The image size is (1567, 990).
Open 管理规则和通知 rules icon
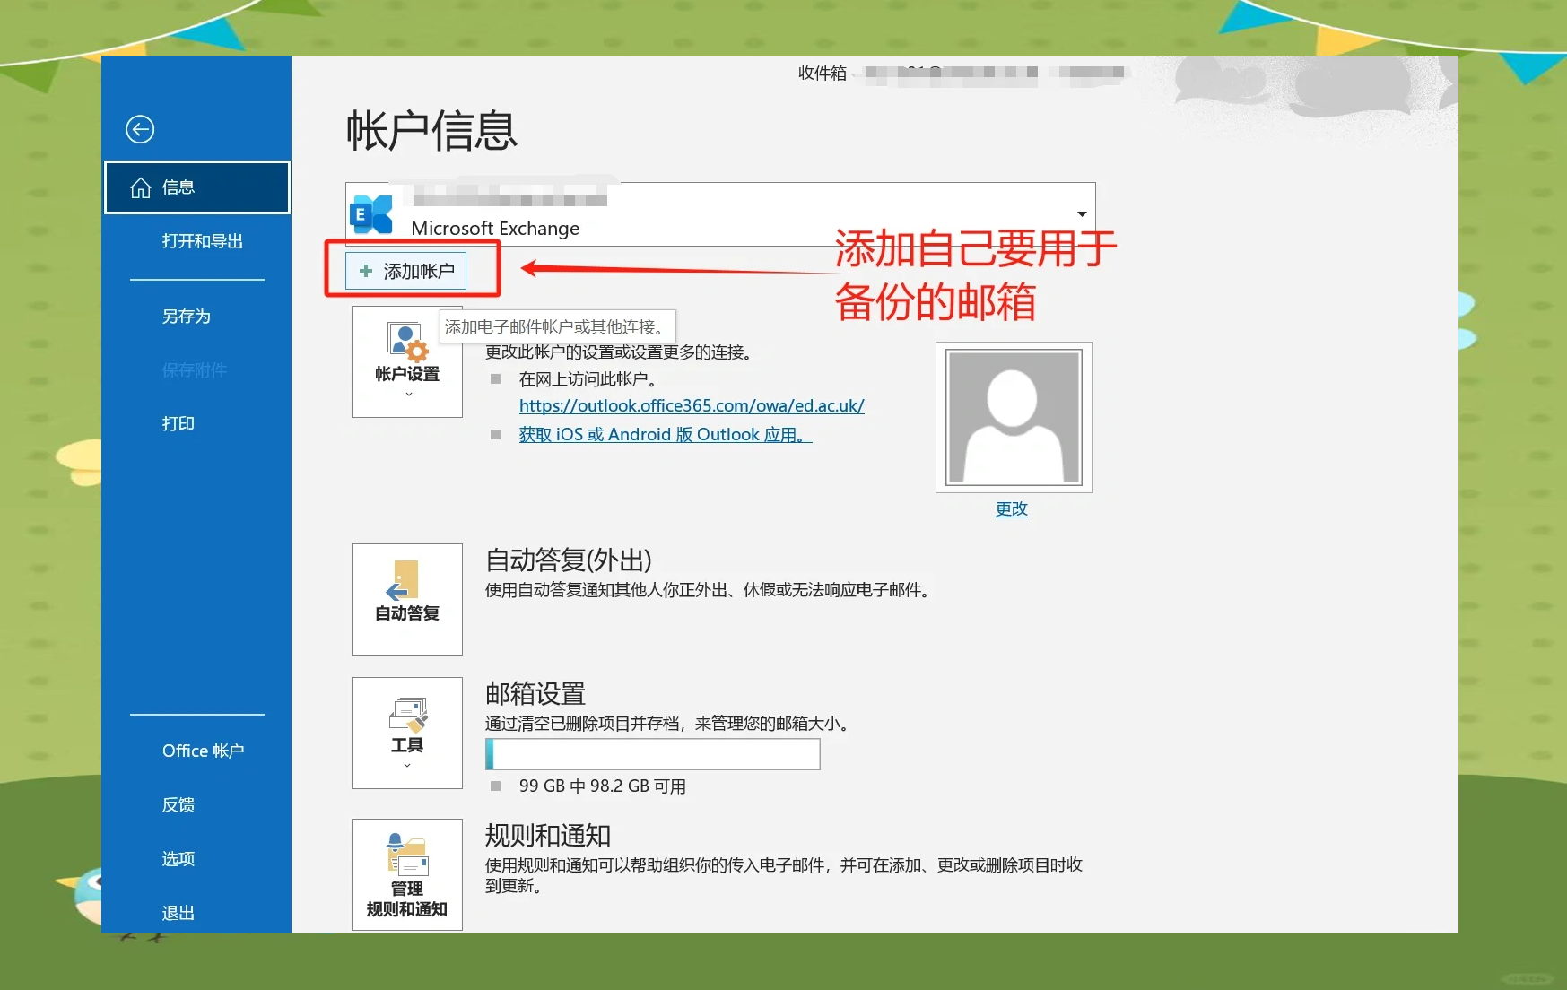coord(407,855)
